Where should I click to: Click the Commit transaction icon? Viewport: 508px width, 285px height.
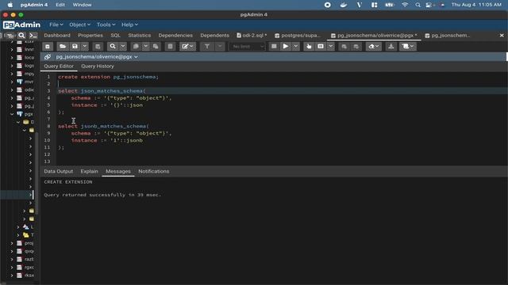point(344,47)
